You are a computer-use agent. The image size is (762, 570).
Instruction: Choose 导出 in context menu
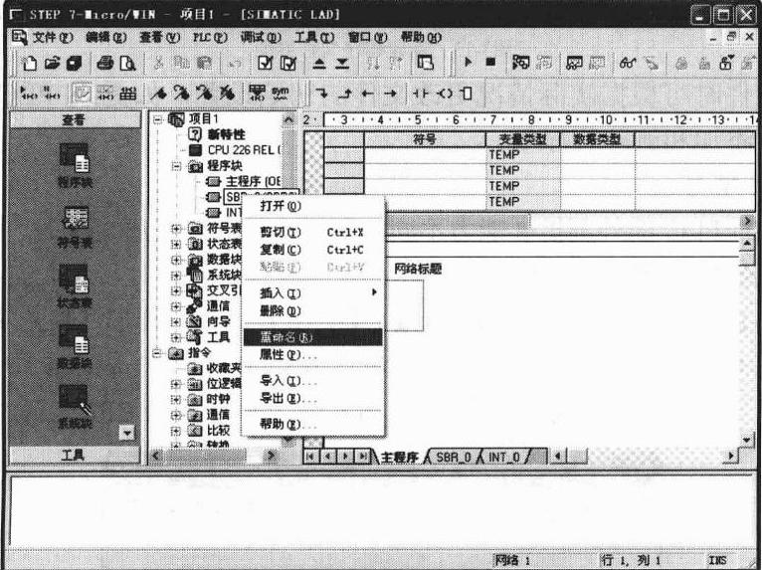(x=312, y=399)
